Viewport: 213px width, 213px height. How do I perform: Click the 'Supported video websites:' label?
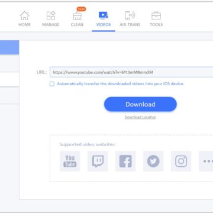click(x=88, y=144)
